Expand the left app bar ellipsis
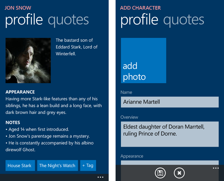Viewport: 224px width, 181px height. (100, 177)
